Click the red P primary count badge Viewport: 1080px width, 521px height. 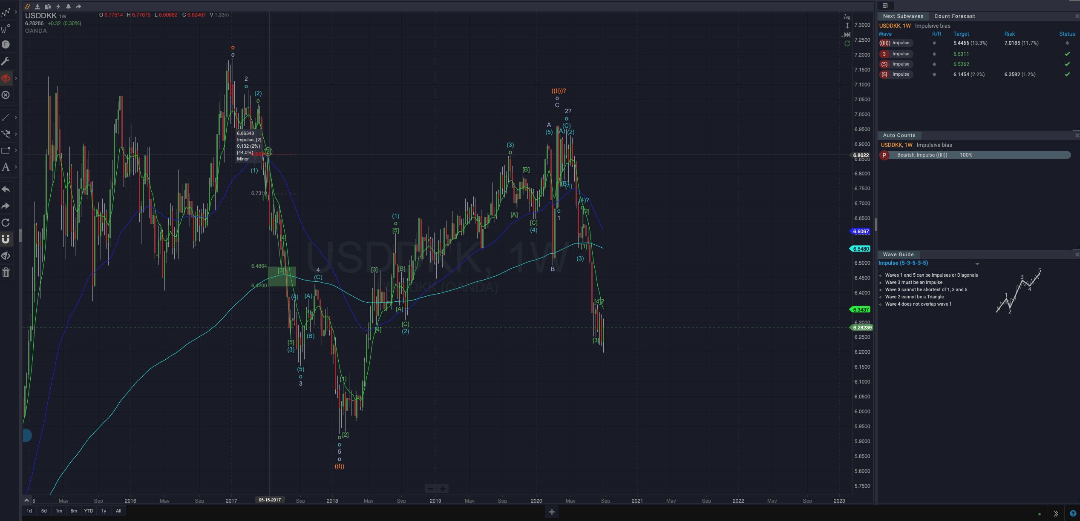884,155
